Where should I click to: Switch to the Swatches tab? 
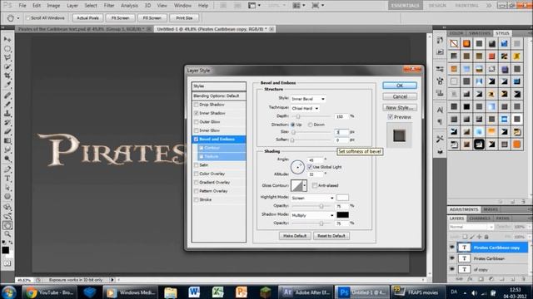[x=479, y=33]
